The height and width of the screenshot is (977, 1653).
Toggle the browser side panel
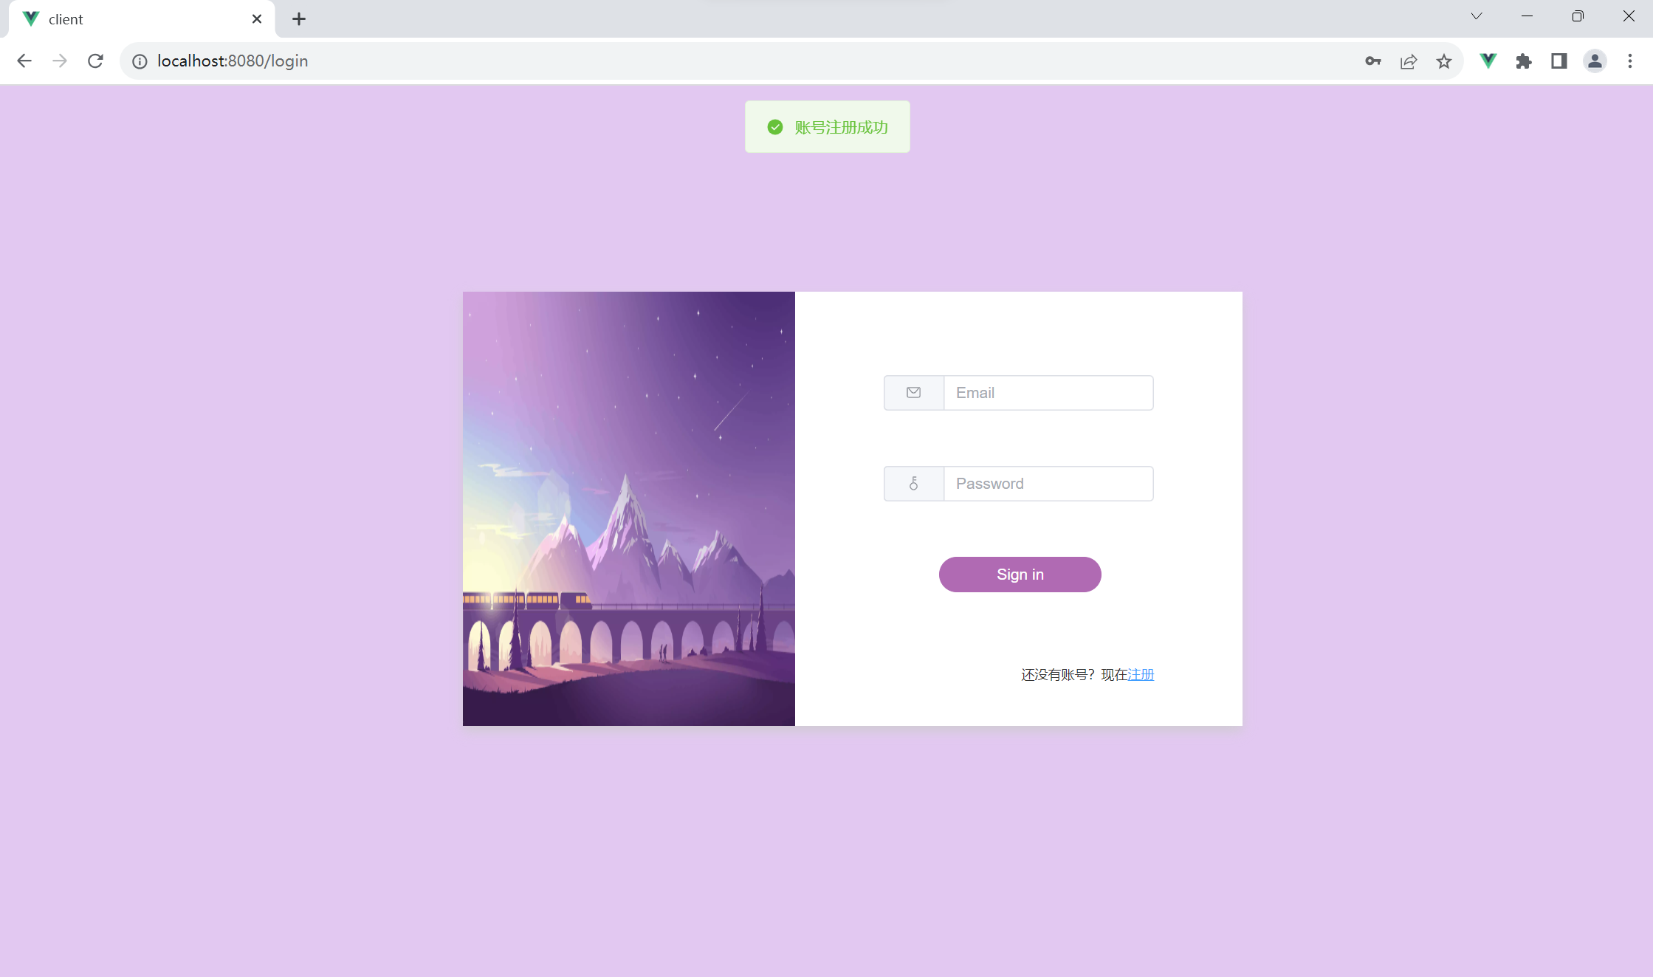(1559, 61)
